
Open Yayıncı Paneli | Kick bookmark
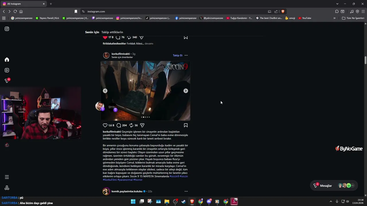point(47,18)
